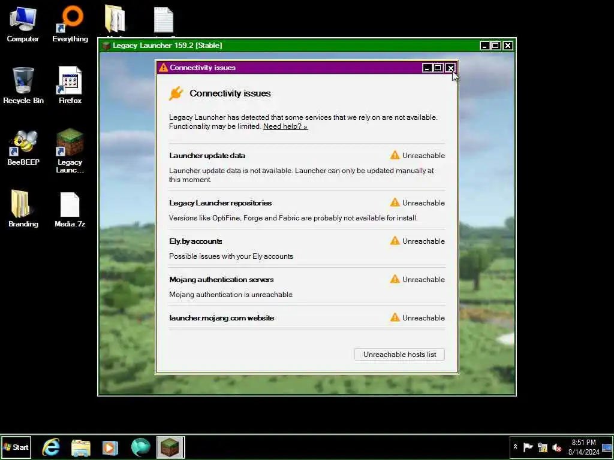Click 'Possible issues with your Ely accounts' text
This screenshot has height=460, width=614.
click(x=231, y=256)
